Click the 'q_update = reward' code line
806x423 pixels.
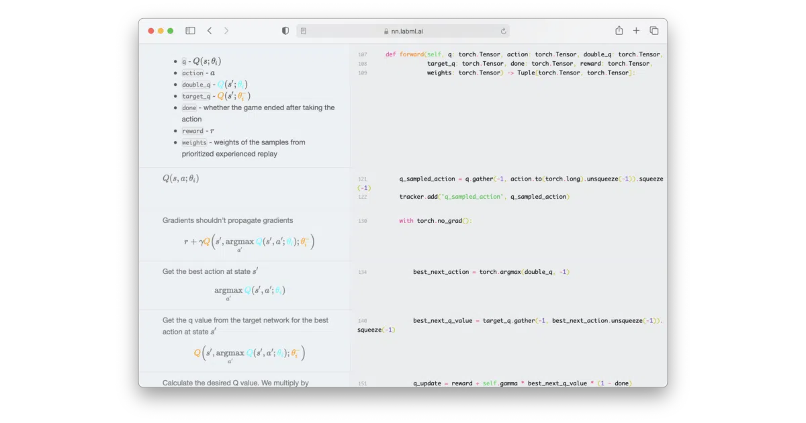tap(522, 383)
